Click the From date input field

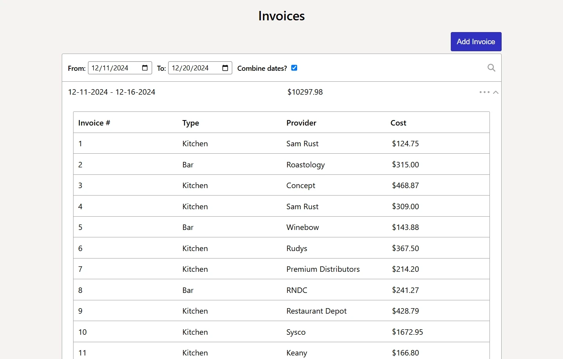(113, 68)
